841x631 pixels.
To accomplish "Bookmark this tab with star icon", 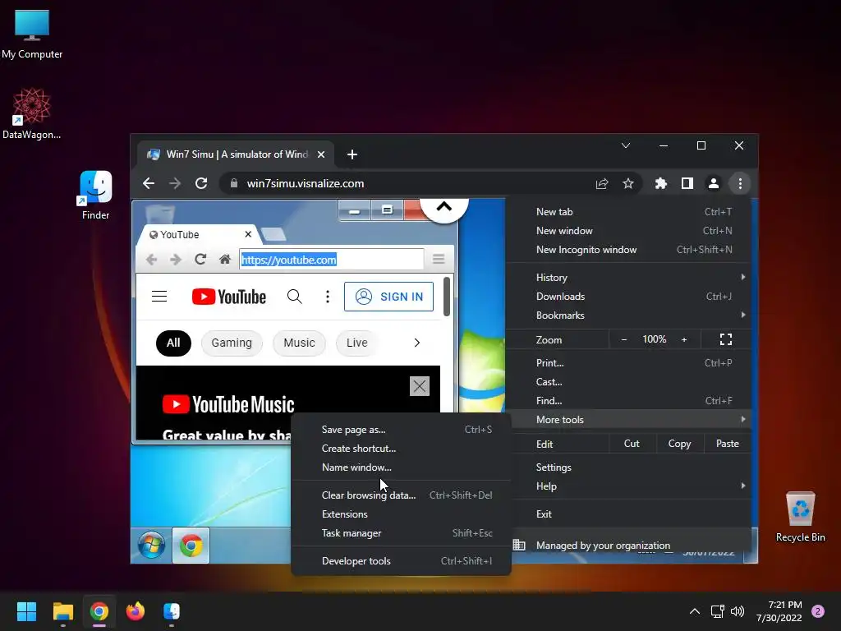I will click(x=628, y=183).
